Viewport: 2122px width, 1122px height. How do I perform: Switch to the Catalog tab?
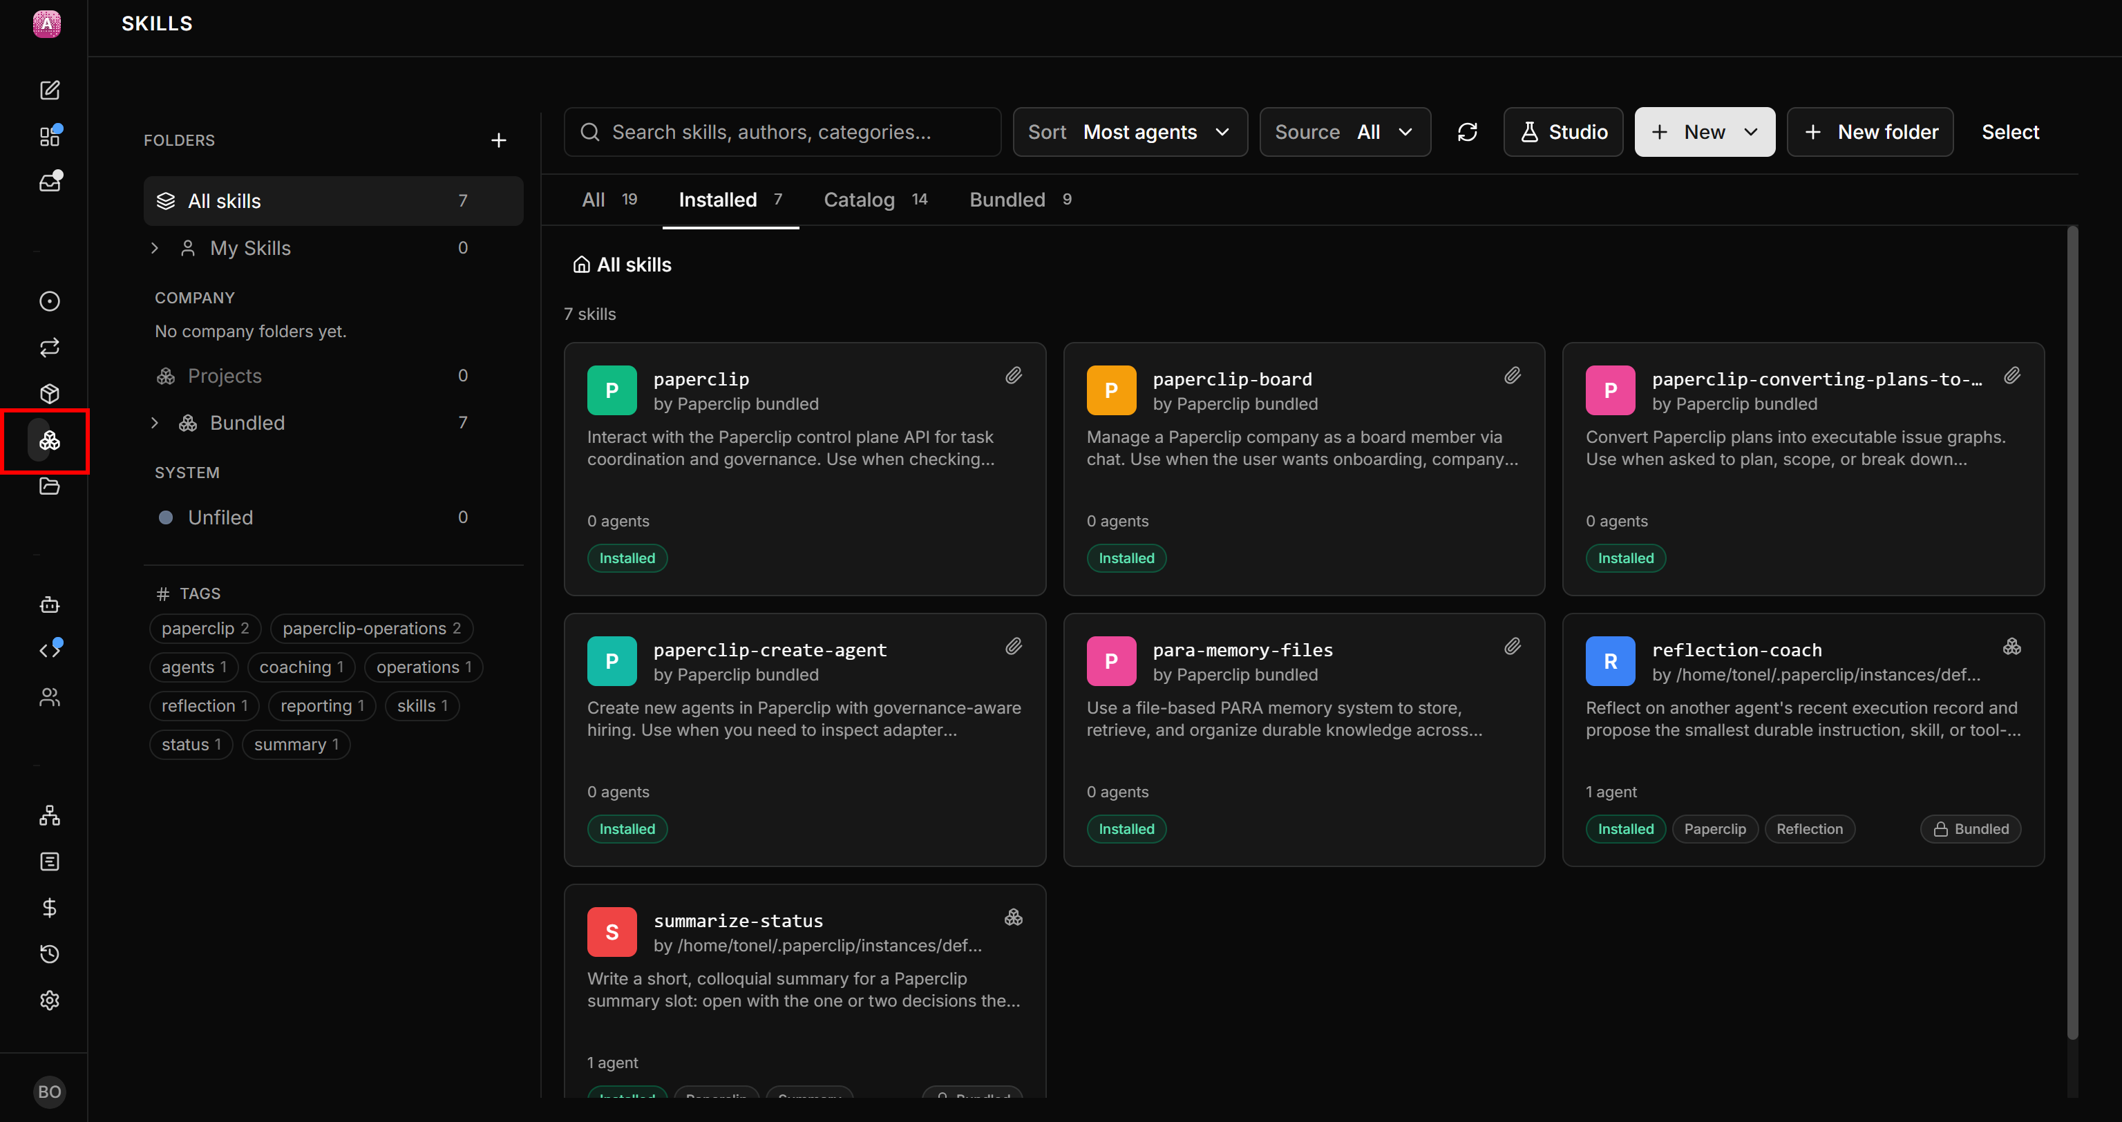(x=875, y=200)
